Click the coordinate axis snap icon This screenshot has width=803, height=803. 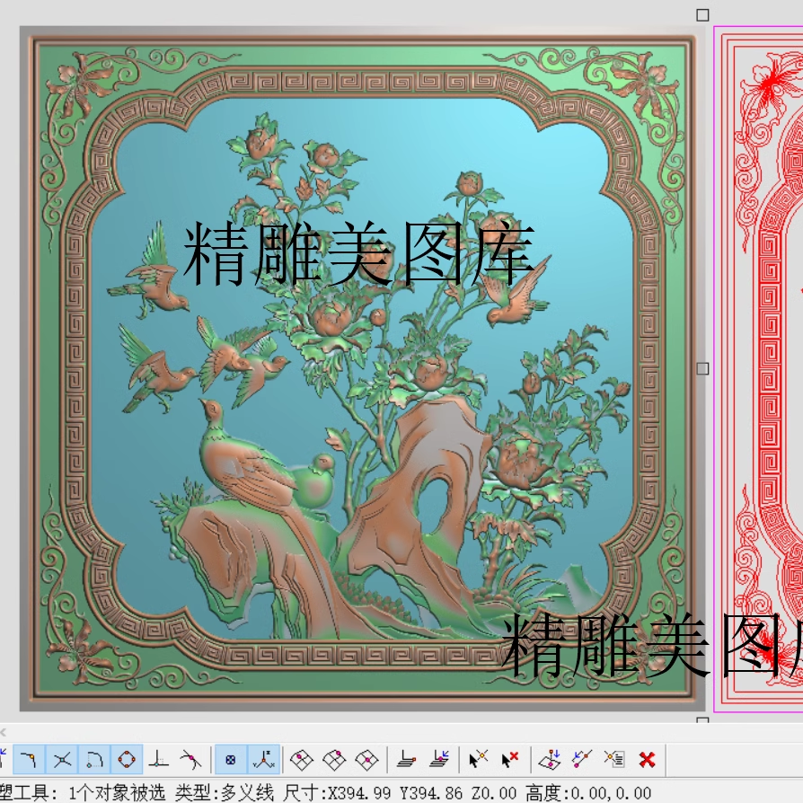(x=264, y=759)
